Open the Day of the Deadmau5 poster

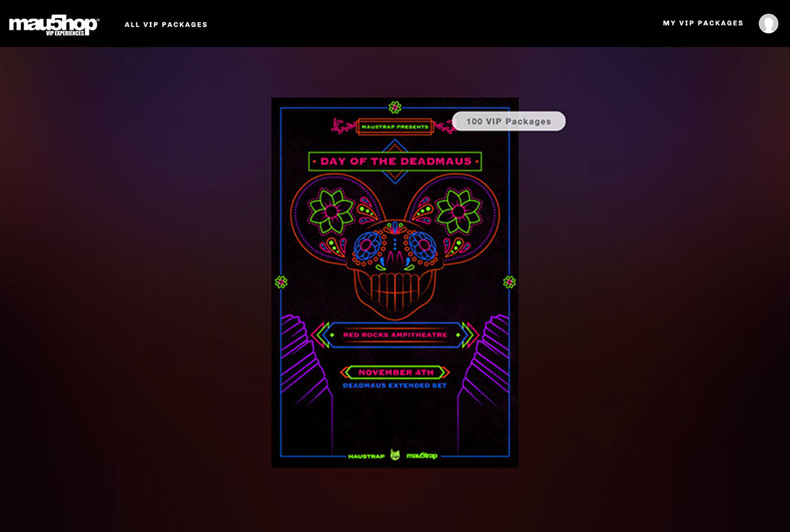point(395,283)
